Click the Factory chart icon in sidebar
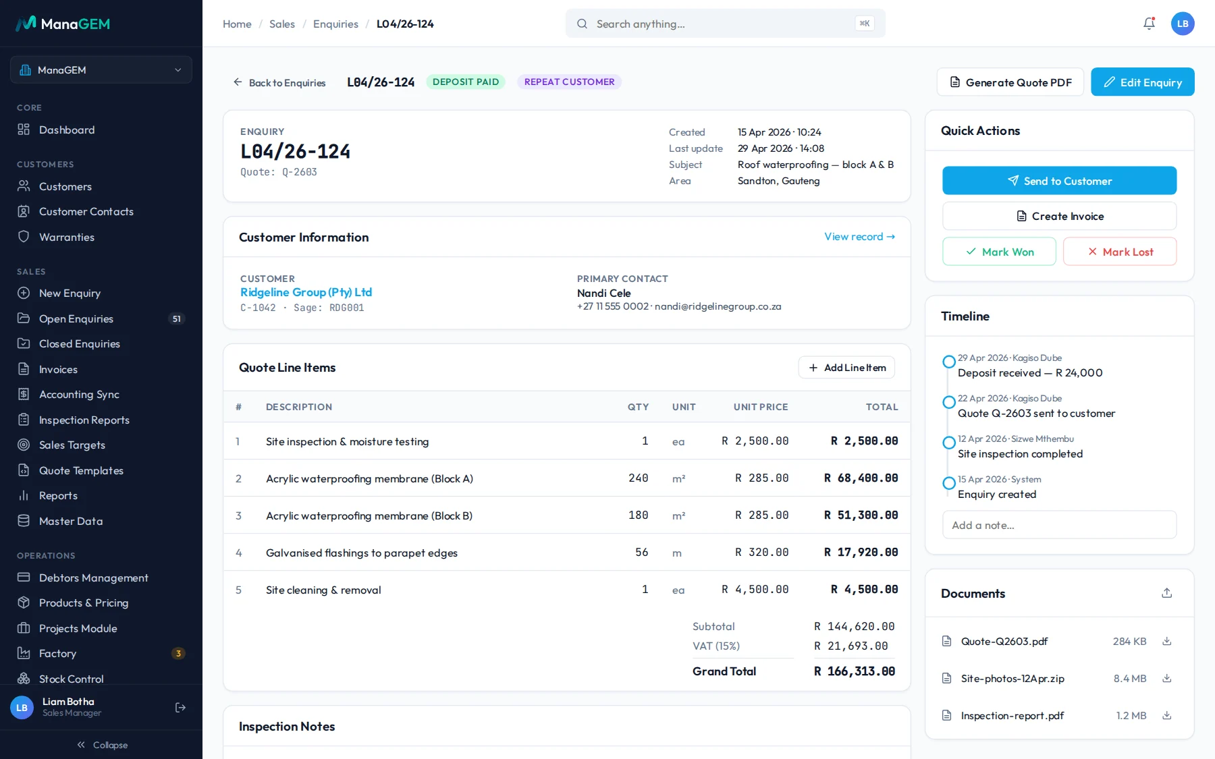1215x759 pixels. [24, 653]
